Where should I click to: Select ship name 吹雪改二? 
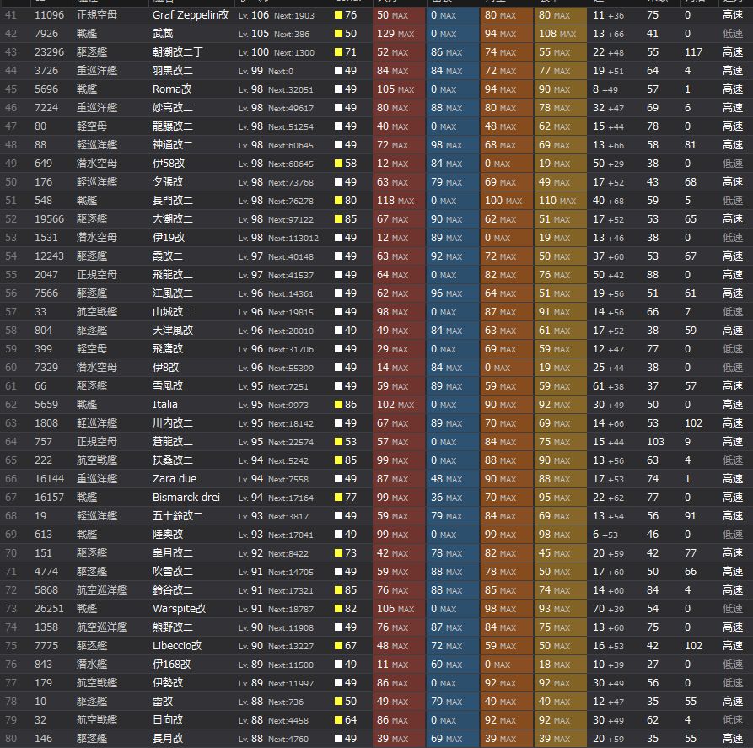point(172,572)
